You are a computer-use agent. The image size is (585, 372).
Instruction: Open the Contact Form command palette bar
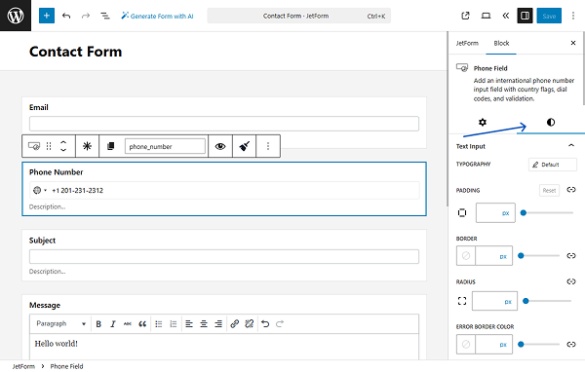299,16
